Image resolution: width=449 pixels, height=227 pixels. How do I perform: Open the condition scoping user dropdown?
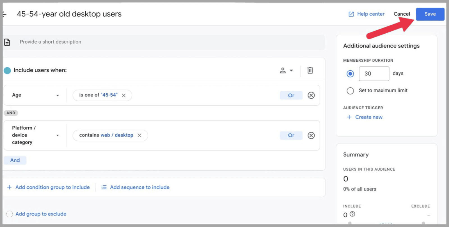[286, 70]
